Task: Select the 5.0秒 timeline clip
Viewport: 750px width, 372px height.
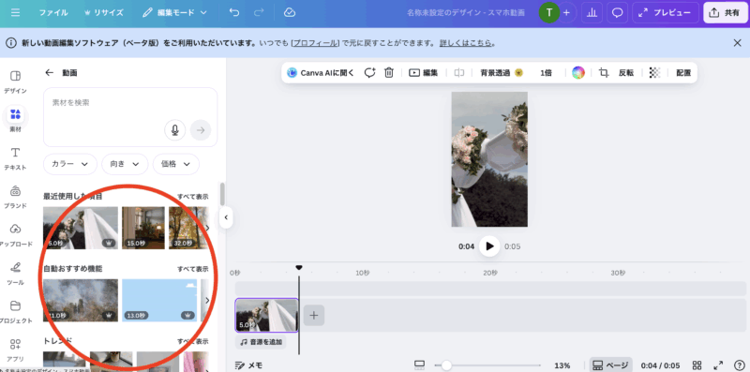Action: point(267,315)
